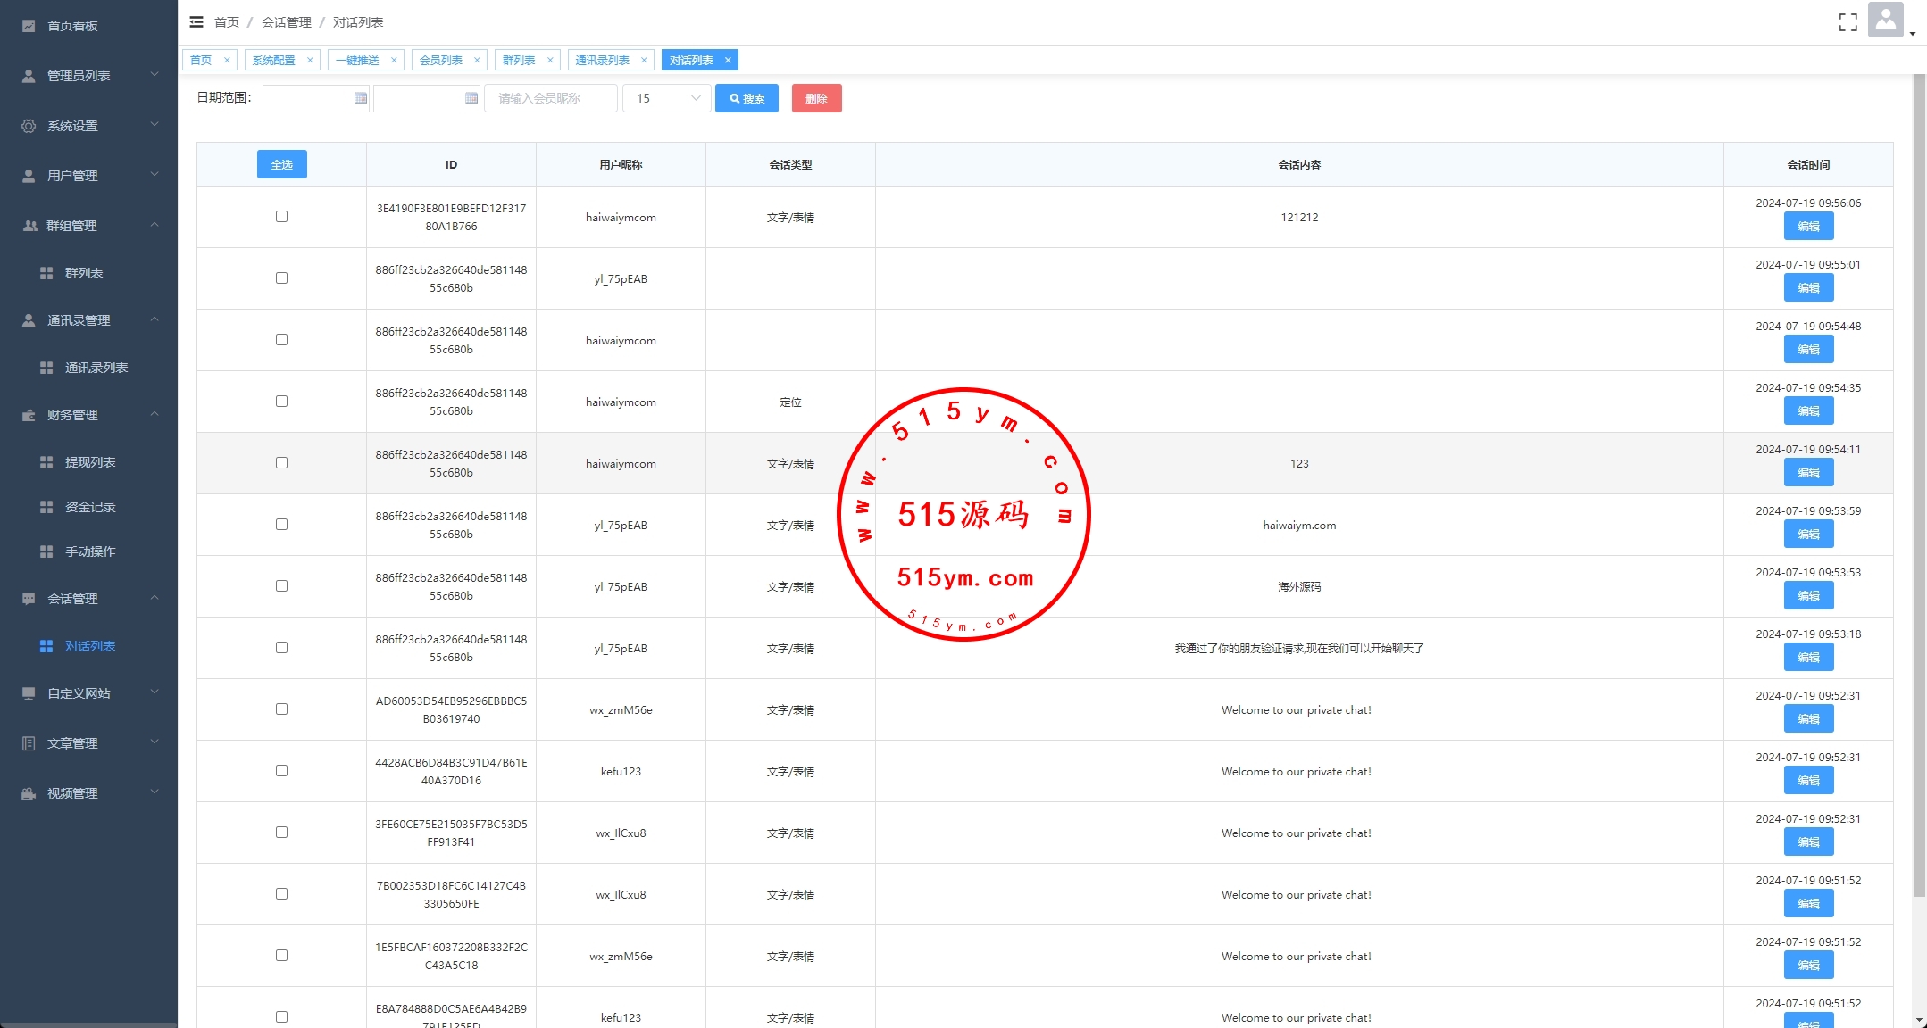Open the page size dropdown showing 15
The height and width of the screenshot is (1028, 1927).
pos(666,98)
